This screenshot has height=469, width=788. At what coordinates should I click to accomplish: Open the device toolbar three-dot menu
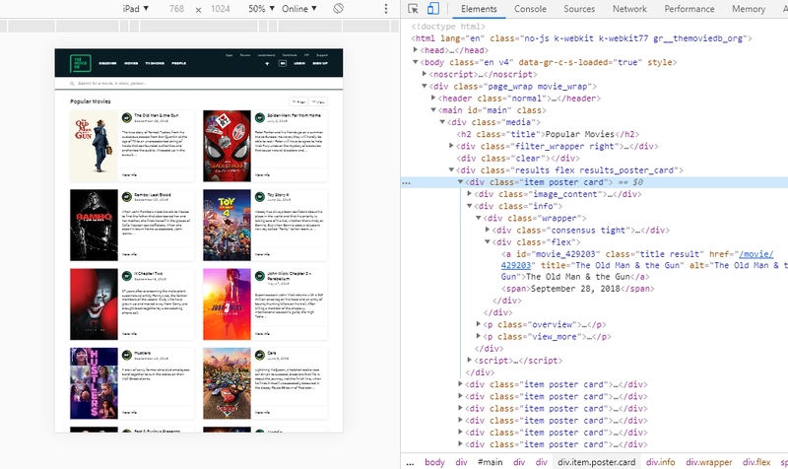(384, 9)
